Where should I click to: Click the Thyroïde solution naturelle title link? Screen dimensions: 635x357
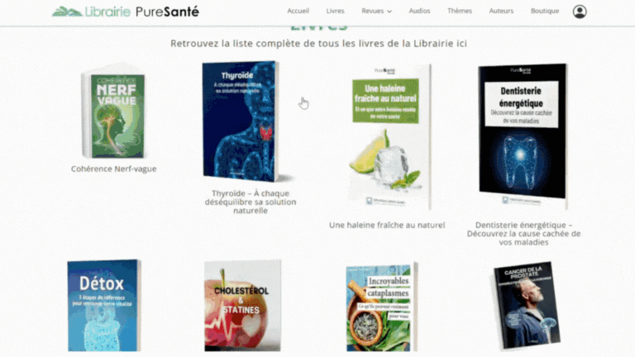click(x=251, y=202)
